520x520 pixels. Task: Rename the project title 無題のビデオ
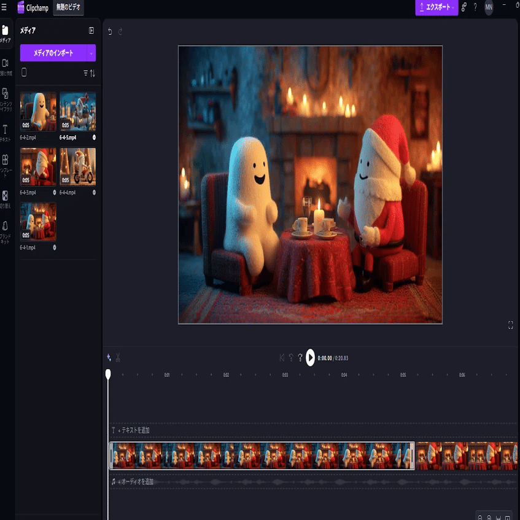coord(68,7)
